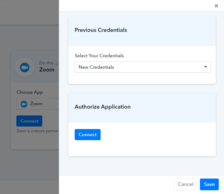Close the credentials panel with the X icon
224x194 pixels.
pyautogui.click(x=216, y=6)
